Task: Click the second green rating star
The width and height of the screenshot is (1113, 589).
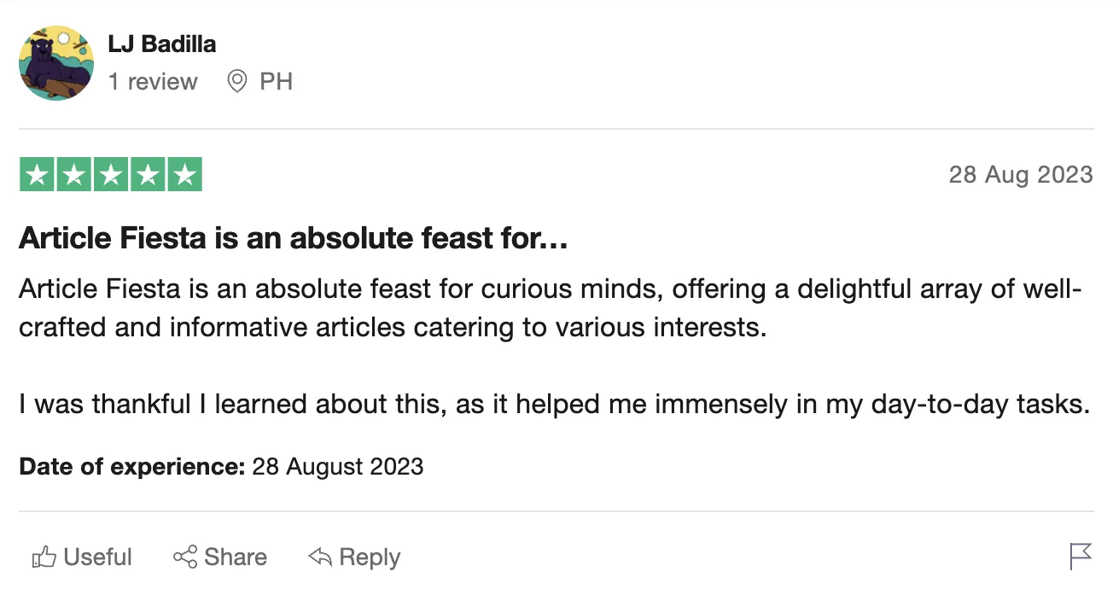Action: tap(73, 175)
